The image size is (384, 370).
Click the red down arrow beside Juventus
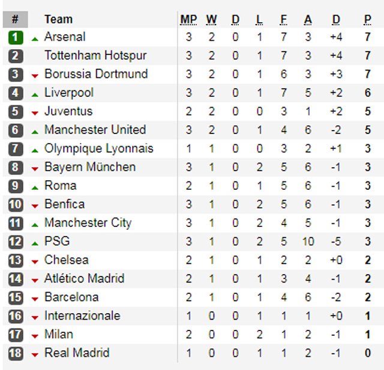(x=35, y=113)
